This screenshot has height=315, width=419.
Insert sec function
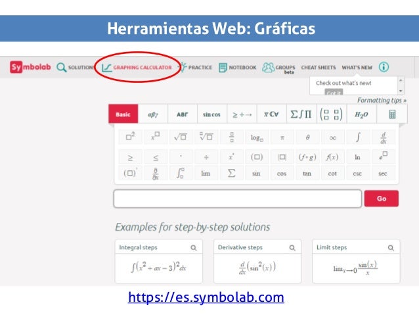pos(383,174)
